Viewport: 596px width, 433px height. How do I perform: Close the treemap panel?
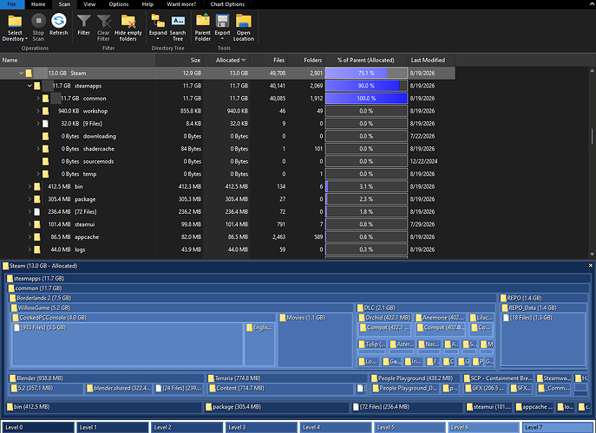(590, 266)
